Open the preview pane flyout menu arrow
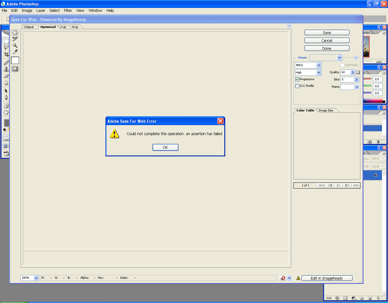The height and width of the screenshot is (303, 388). coord(289,26)
